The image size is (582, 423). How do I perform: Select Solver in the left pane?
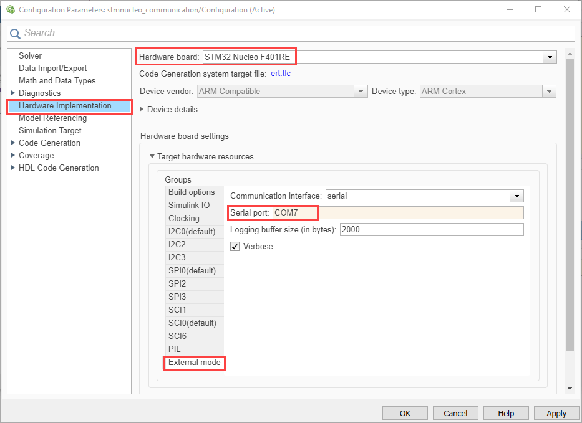coord(30,56)
